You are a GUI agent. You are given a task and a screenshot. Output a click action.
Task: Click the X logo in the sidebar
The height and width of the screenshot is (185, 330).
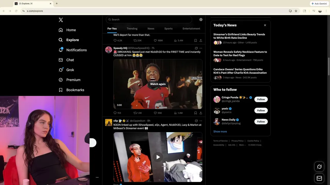pyautogui.click(x=61, y=20)
